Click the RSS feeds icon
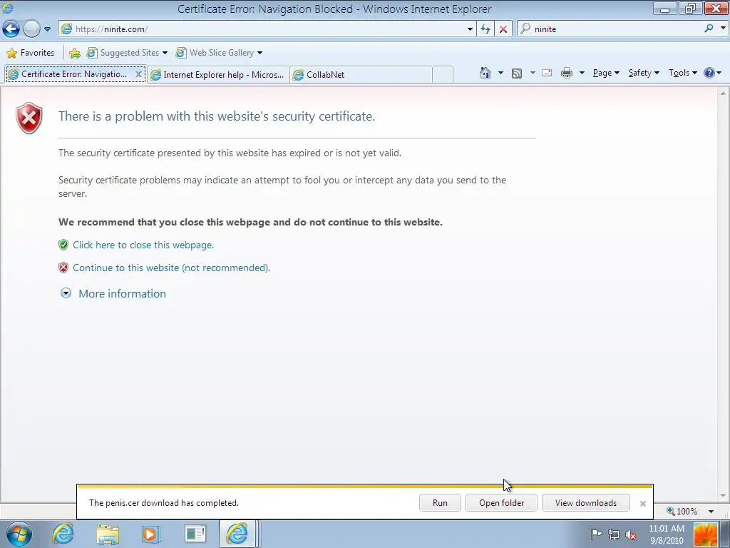Viewport: 730px width, 548px height. point(517,73)
